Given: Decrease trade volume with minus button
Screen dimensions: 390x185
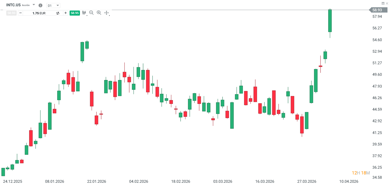Looking at the screenshot, I should [x=20, y=13].
